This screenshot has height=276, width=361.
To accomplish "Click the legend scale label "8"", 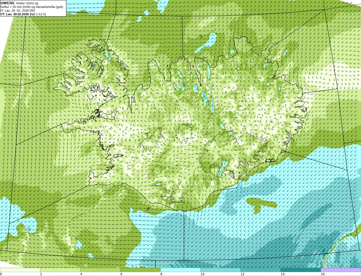I will tap(161, 274).
